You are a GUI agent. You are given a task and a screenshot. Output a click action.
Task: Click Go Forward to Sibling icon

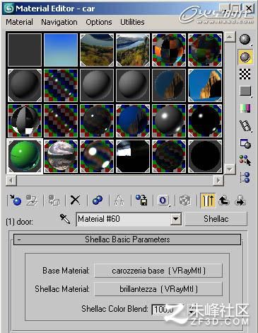pos(240,201)
